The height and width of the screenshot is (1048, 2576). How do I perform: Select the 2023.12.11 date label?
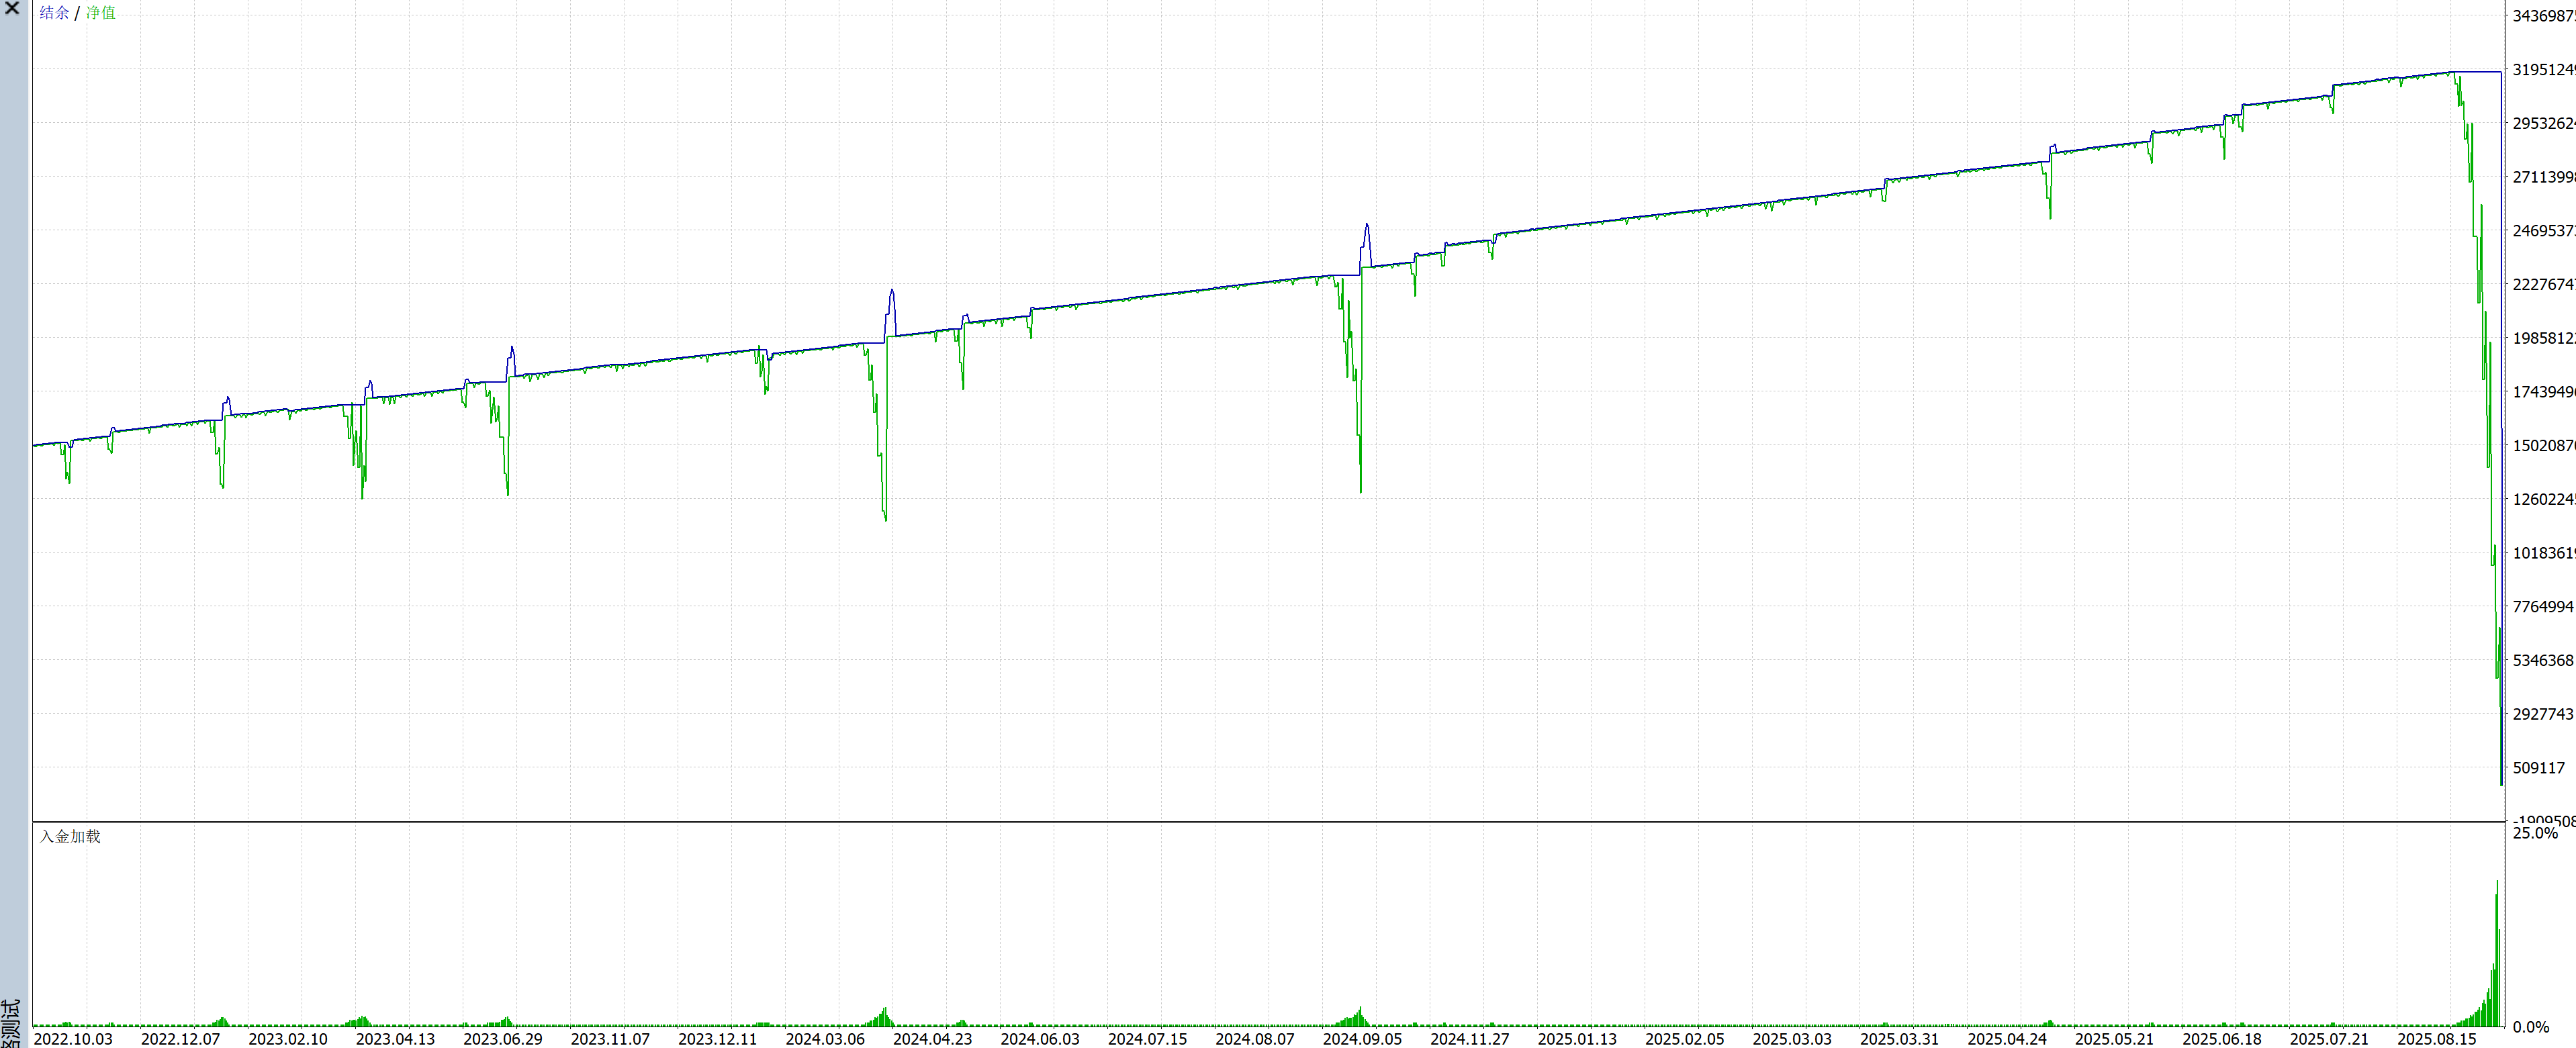[x=718, y=1038]
